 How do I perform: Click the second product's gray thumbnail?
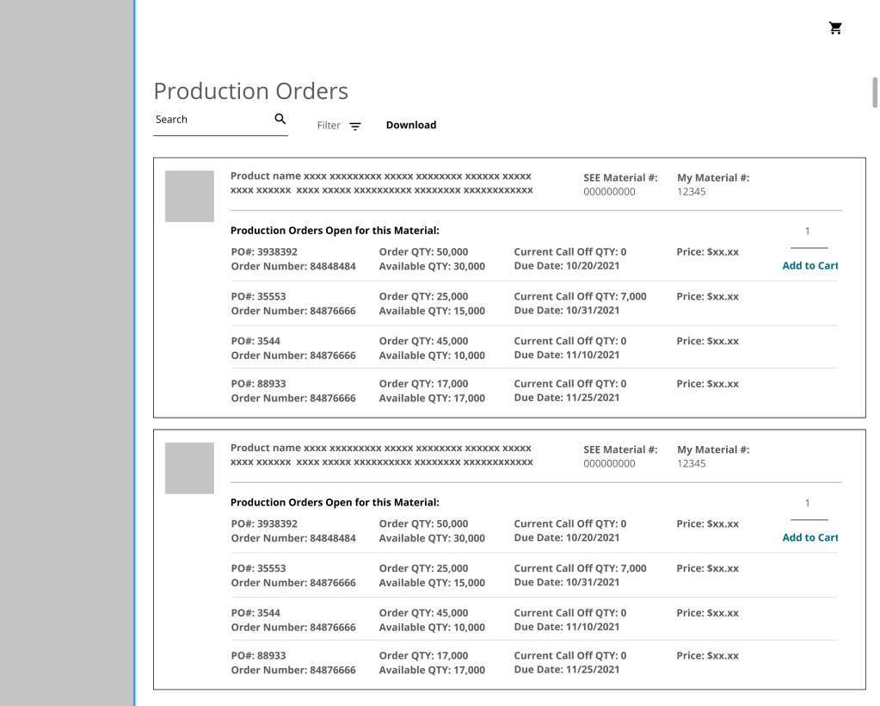189,468
